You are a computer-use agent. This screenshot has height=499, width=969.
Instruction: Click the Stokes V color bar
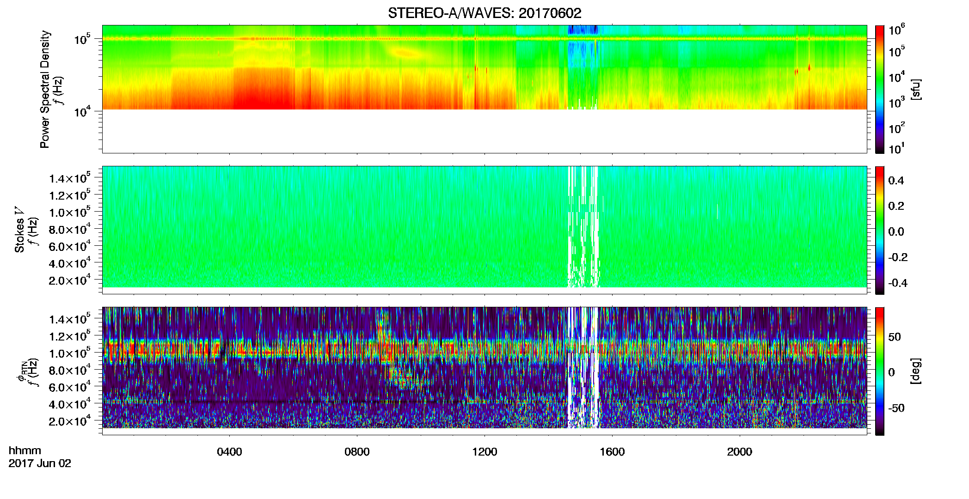(880, 230)
